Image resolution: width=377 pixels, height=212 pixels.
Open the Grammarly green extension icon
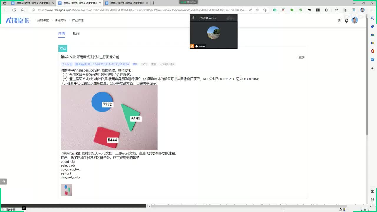tap(275, 10)
